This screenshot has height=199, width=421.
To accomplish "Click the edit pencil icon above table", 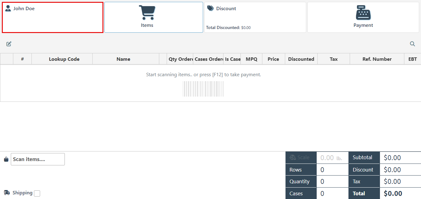I will click(x=9, y=44).
